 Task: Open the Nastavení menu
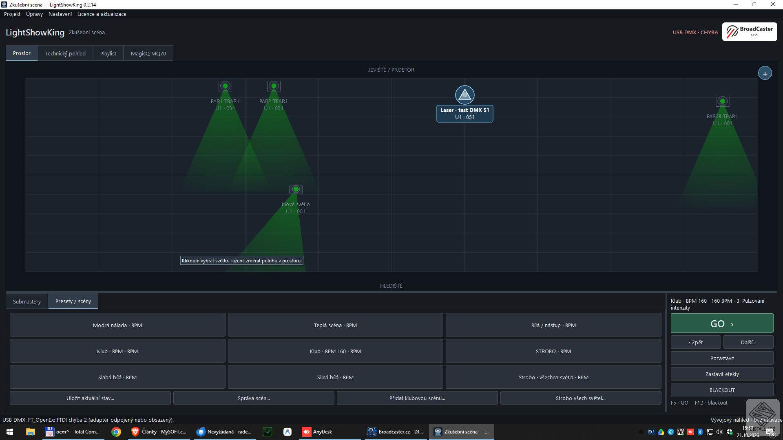click(x=60, y=14)
